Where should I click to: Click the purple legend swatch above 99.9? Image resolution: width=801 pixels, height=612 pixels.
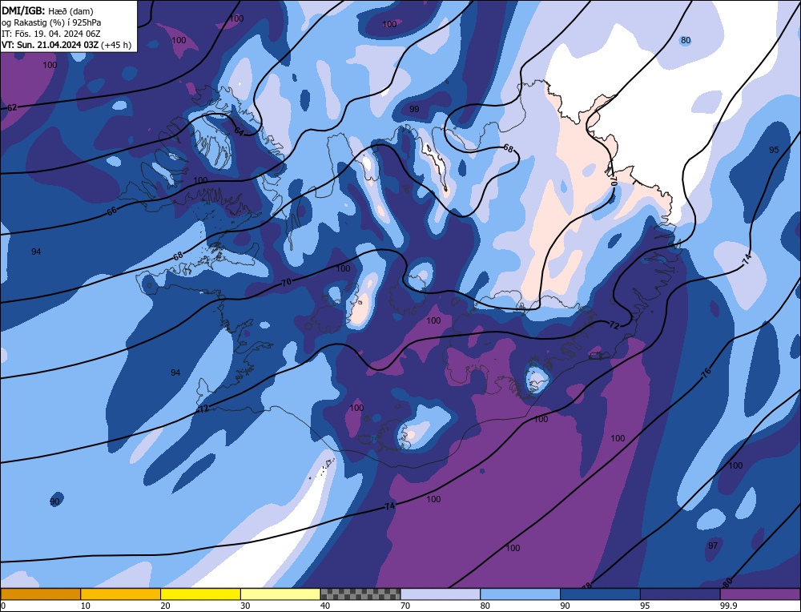tap(760, 594)
